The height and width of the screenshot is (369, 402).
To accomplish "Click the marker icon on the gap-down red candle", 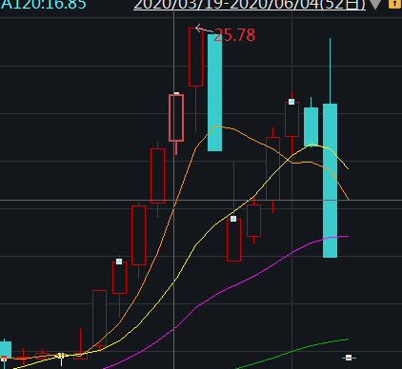I will [x=233, y=219].
